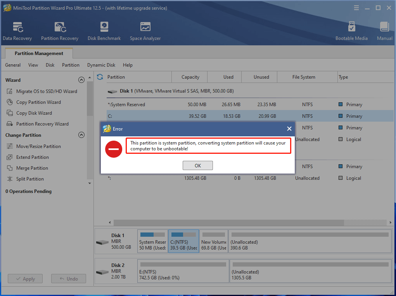This screenshot has height=296, width=396.
Task: Click OK in the Error dialog
Action: coord(198,165)
